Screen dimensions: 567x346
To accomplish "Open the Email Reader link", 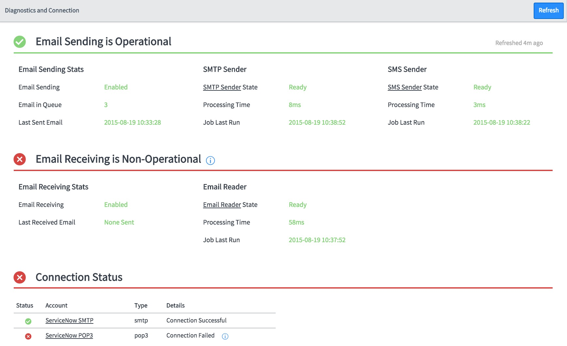I will click(222, 205).
